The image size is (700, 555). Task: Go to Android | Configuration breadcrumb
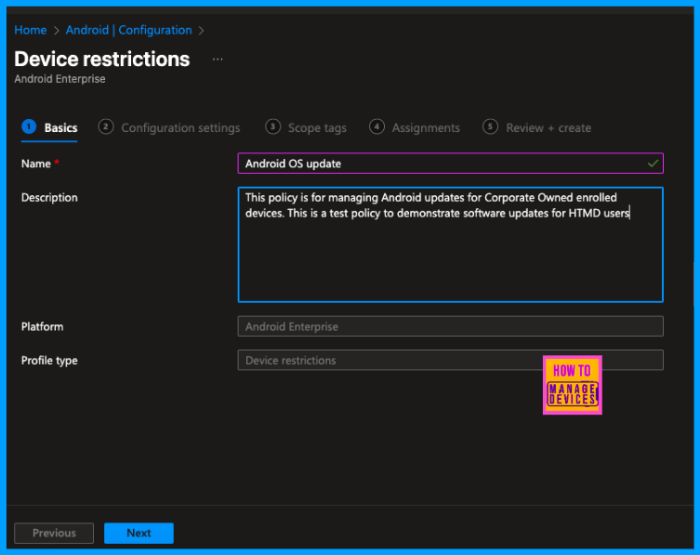[x=128, y=30]
